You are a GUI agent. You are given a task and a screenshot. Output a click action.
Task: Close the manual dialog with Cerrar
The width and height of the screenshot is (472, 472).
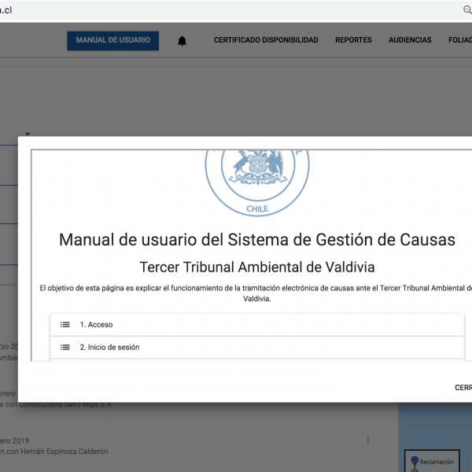pyautogui.click(x=463, y=387)
